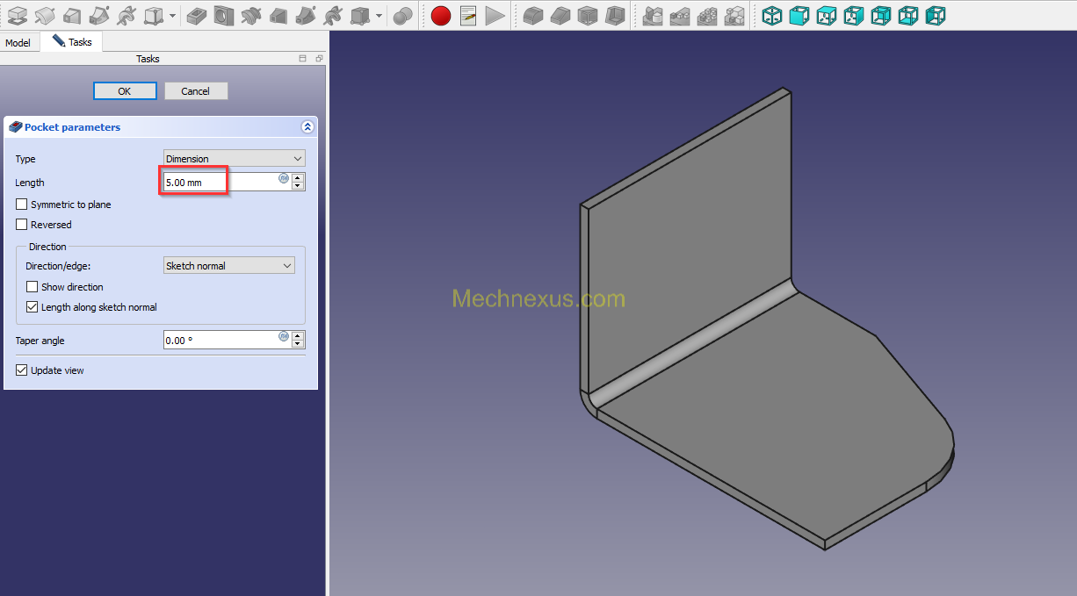Image resolution: width=1077 pixels, height=596 pixels.
Task: Switch to the Tasks tab
Action: (72, 41)
